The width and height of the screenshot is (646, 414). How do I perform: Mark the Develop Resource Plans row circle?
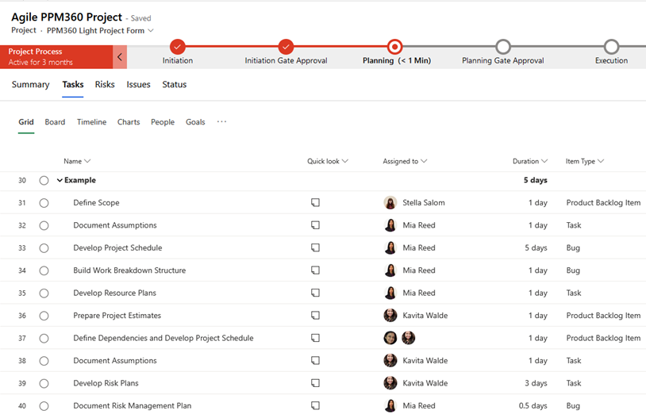click(44, 293)
